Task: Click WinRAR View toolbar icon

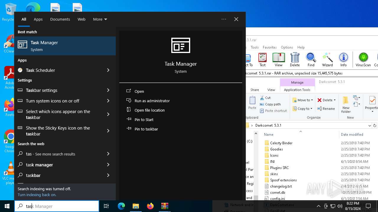Action: pyautogui.click(x=278, y=60)
